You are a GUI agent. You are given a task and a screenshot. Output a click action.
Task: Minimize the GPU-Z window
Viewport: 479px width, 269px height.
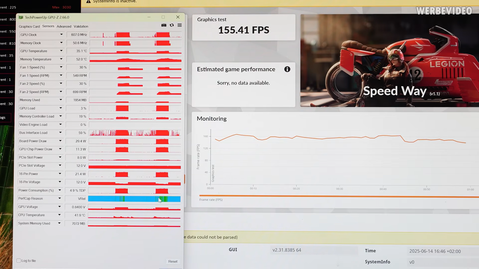149,17
